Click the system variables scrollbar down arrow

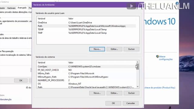tap(138, 87)
